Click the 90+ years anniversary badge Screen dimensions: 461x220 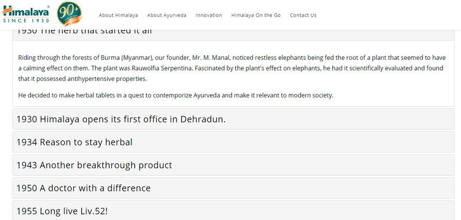coord(69,14)
